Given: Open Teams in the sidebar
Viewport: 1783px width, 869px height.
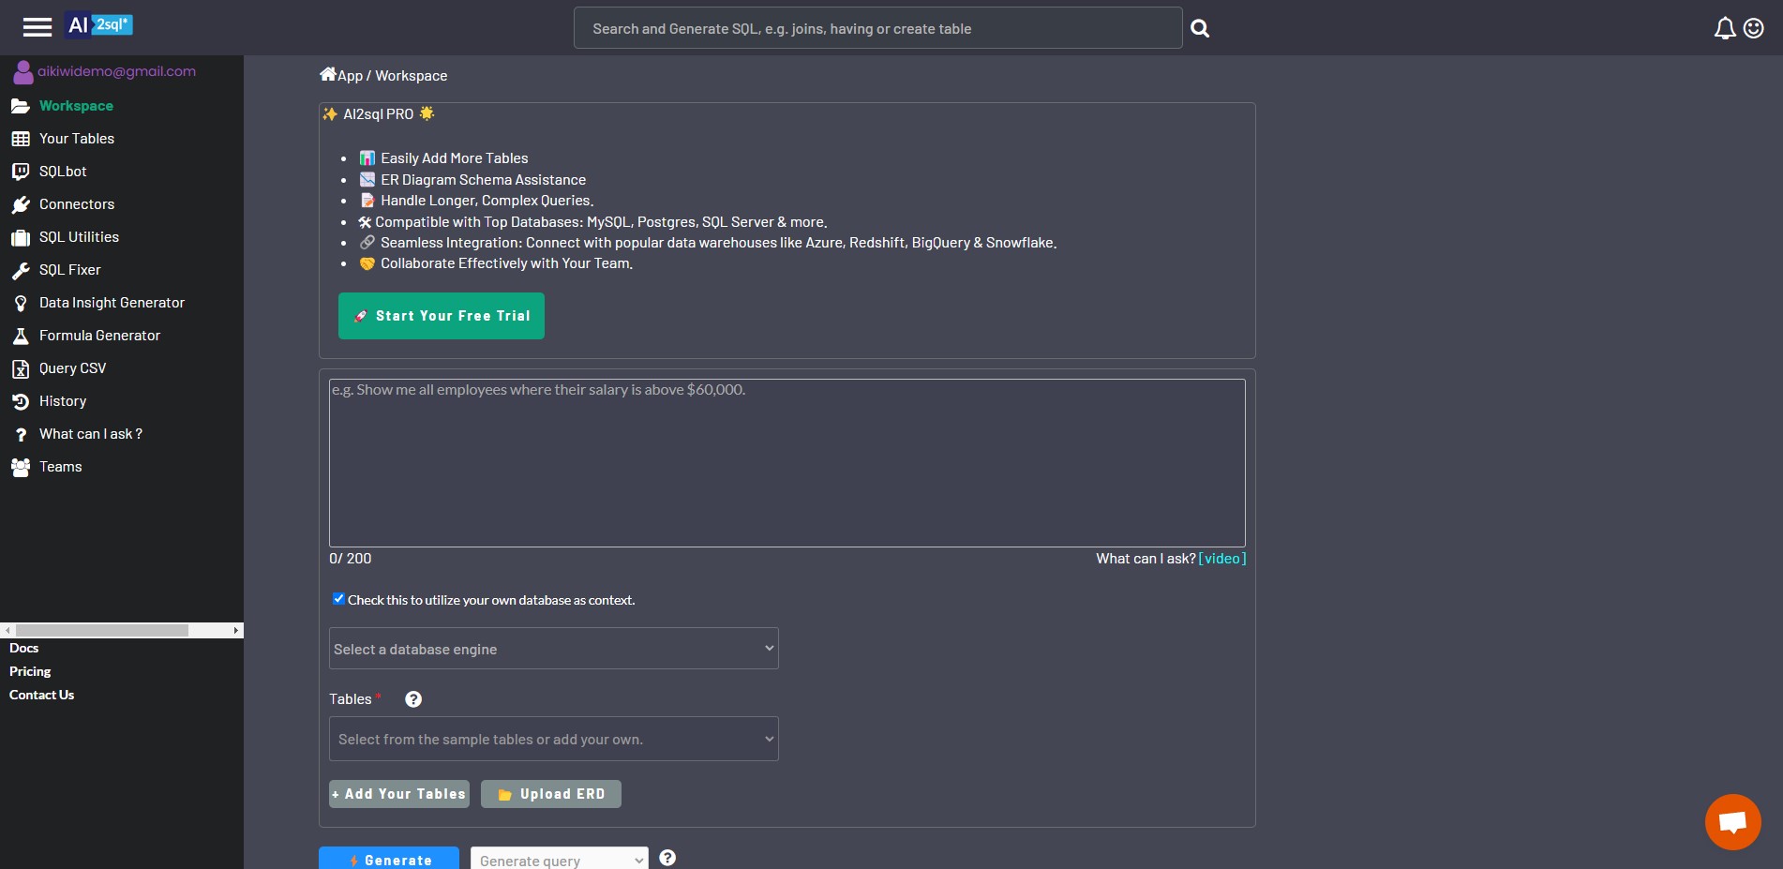Looking at the screenshot, I should [60, 467].
